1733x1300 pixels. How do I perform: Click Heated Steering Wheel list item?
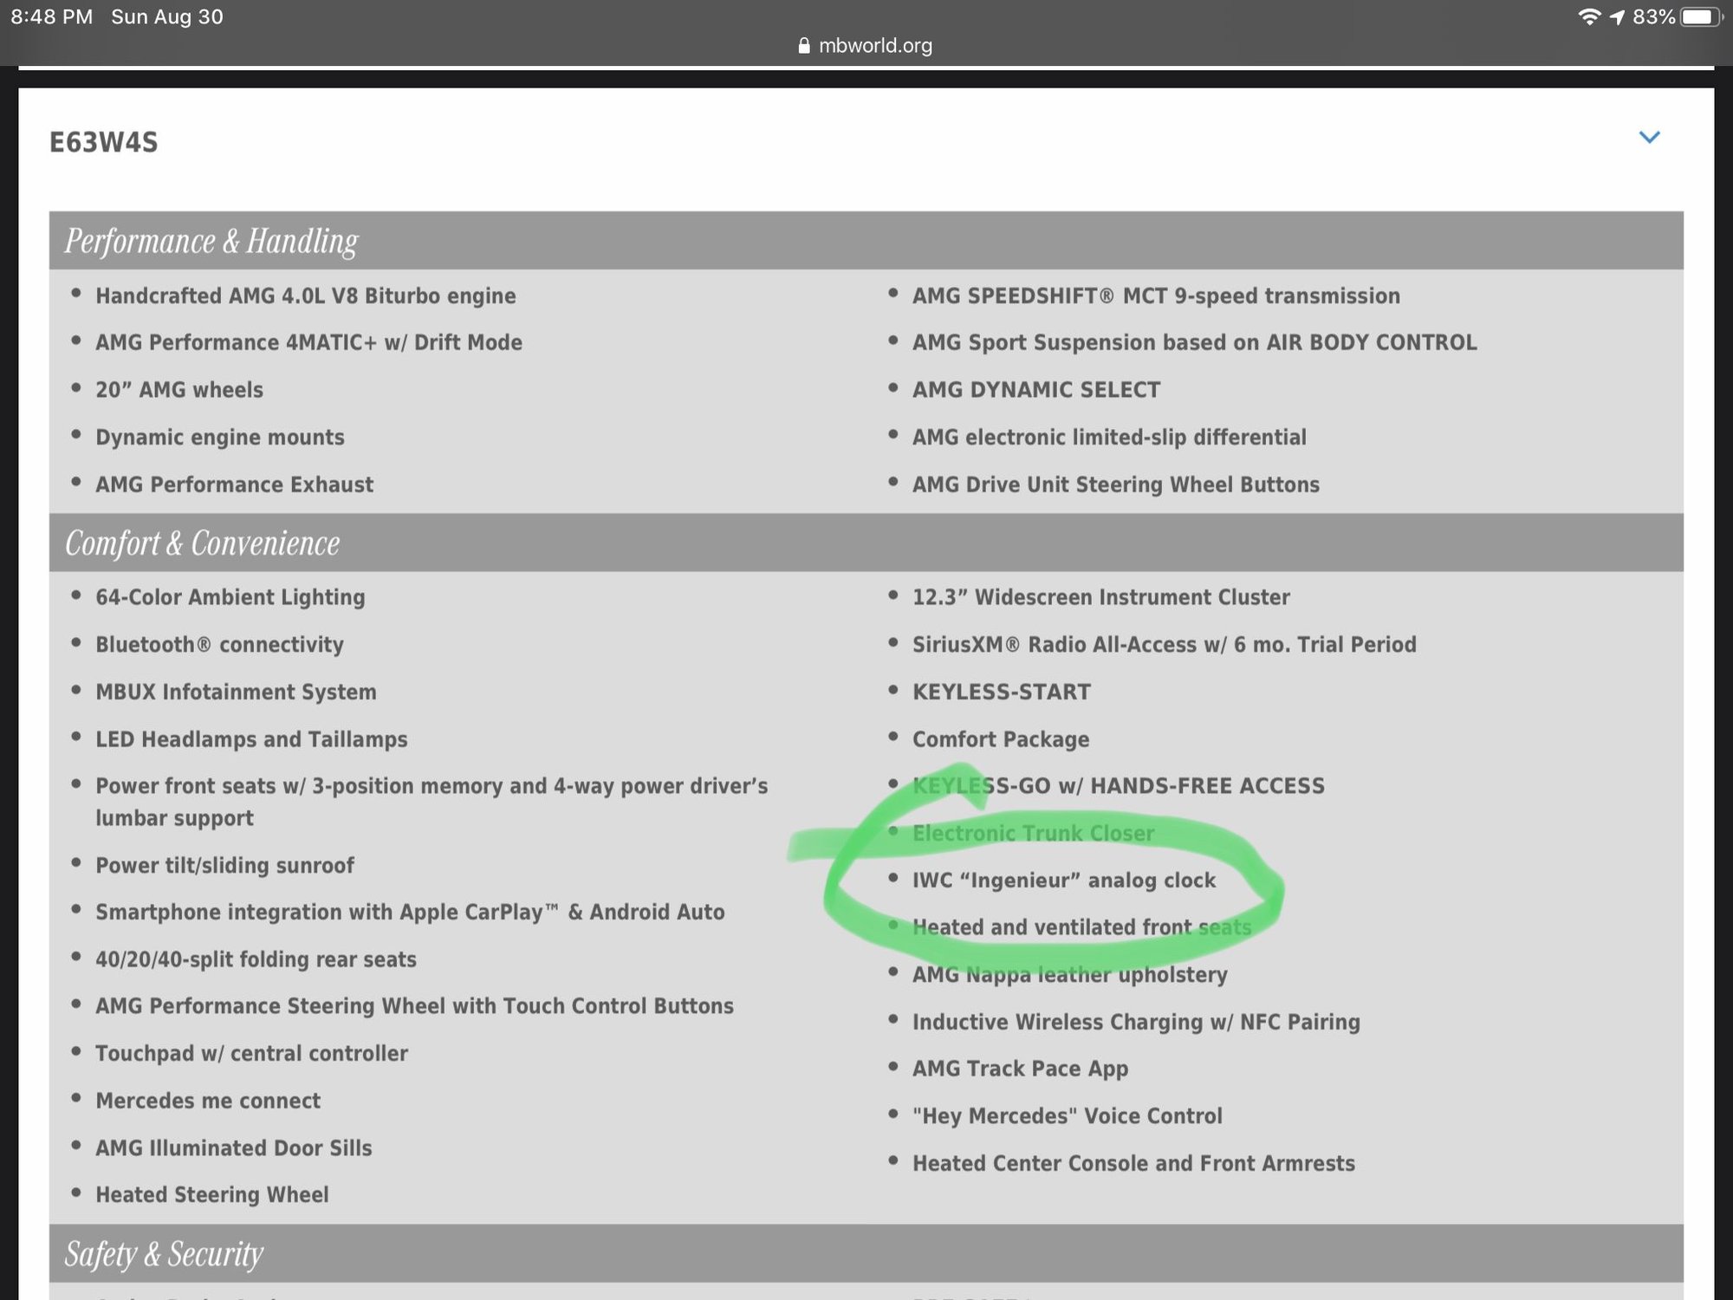[212, 1195]
